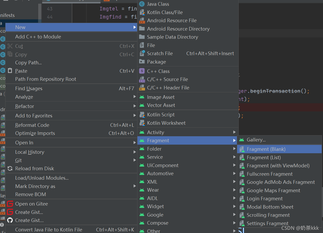This screenshot has height=233, width=323.
Task: Open the Compose submenu entry
Action: click(x=188, y=223)
